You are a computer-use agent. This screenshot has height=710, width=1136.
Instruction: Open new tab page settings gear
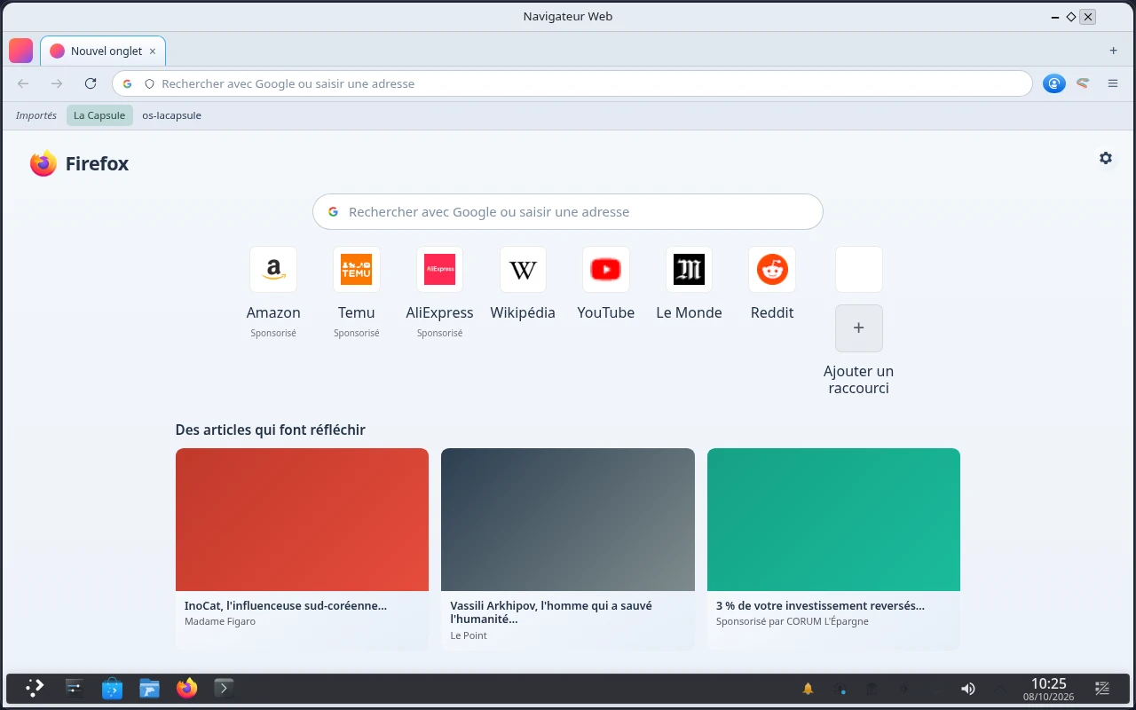pos(1106,158)
